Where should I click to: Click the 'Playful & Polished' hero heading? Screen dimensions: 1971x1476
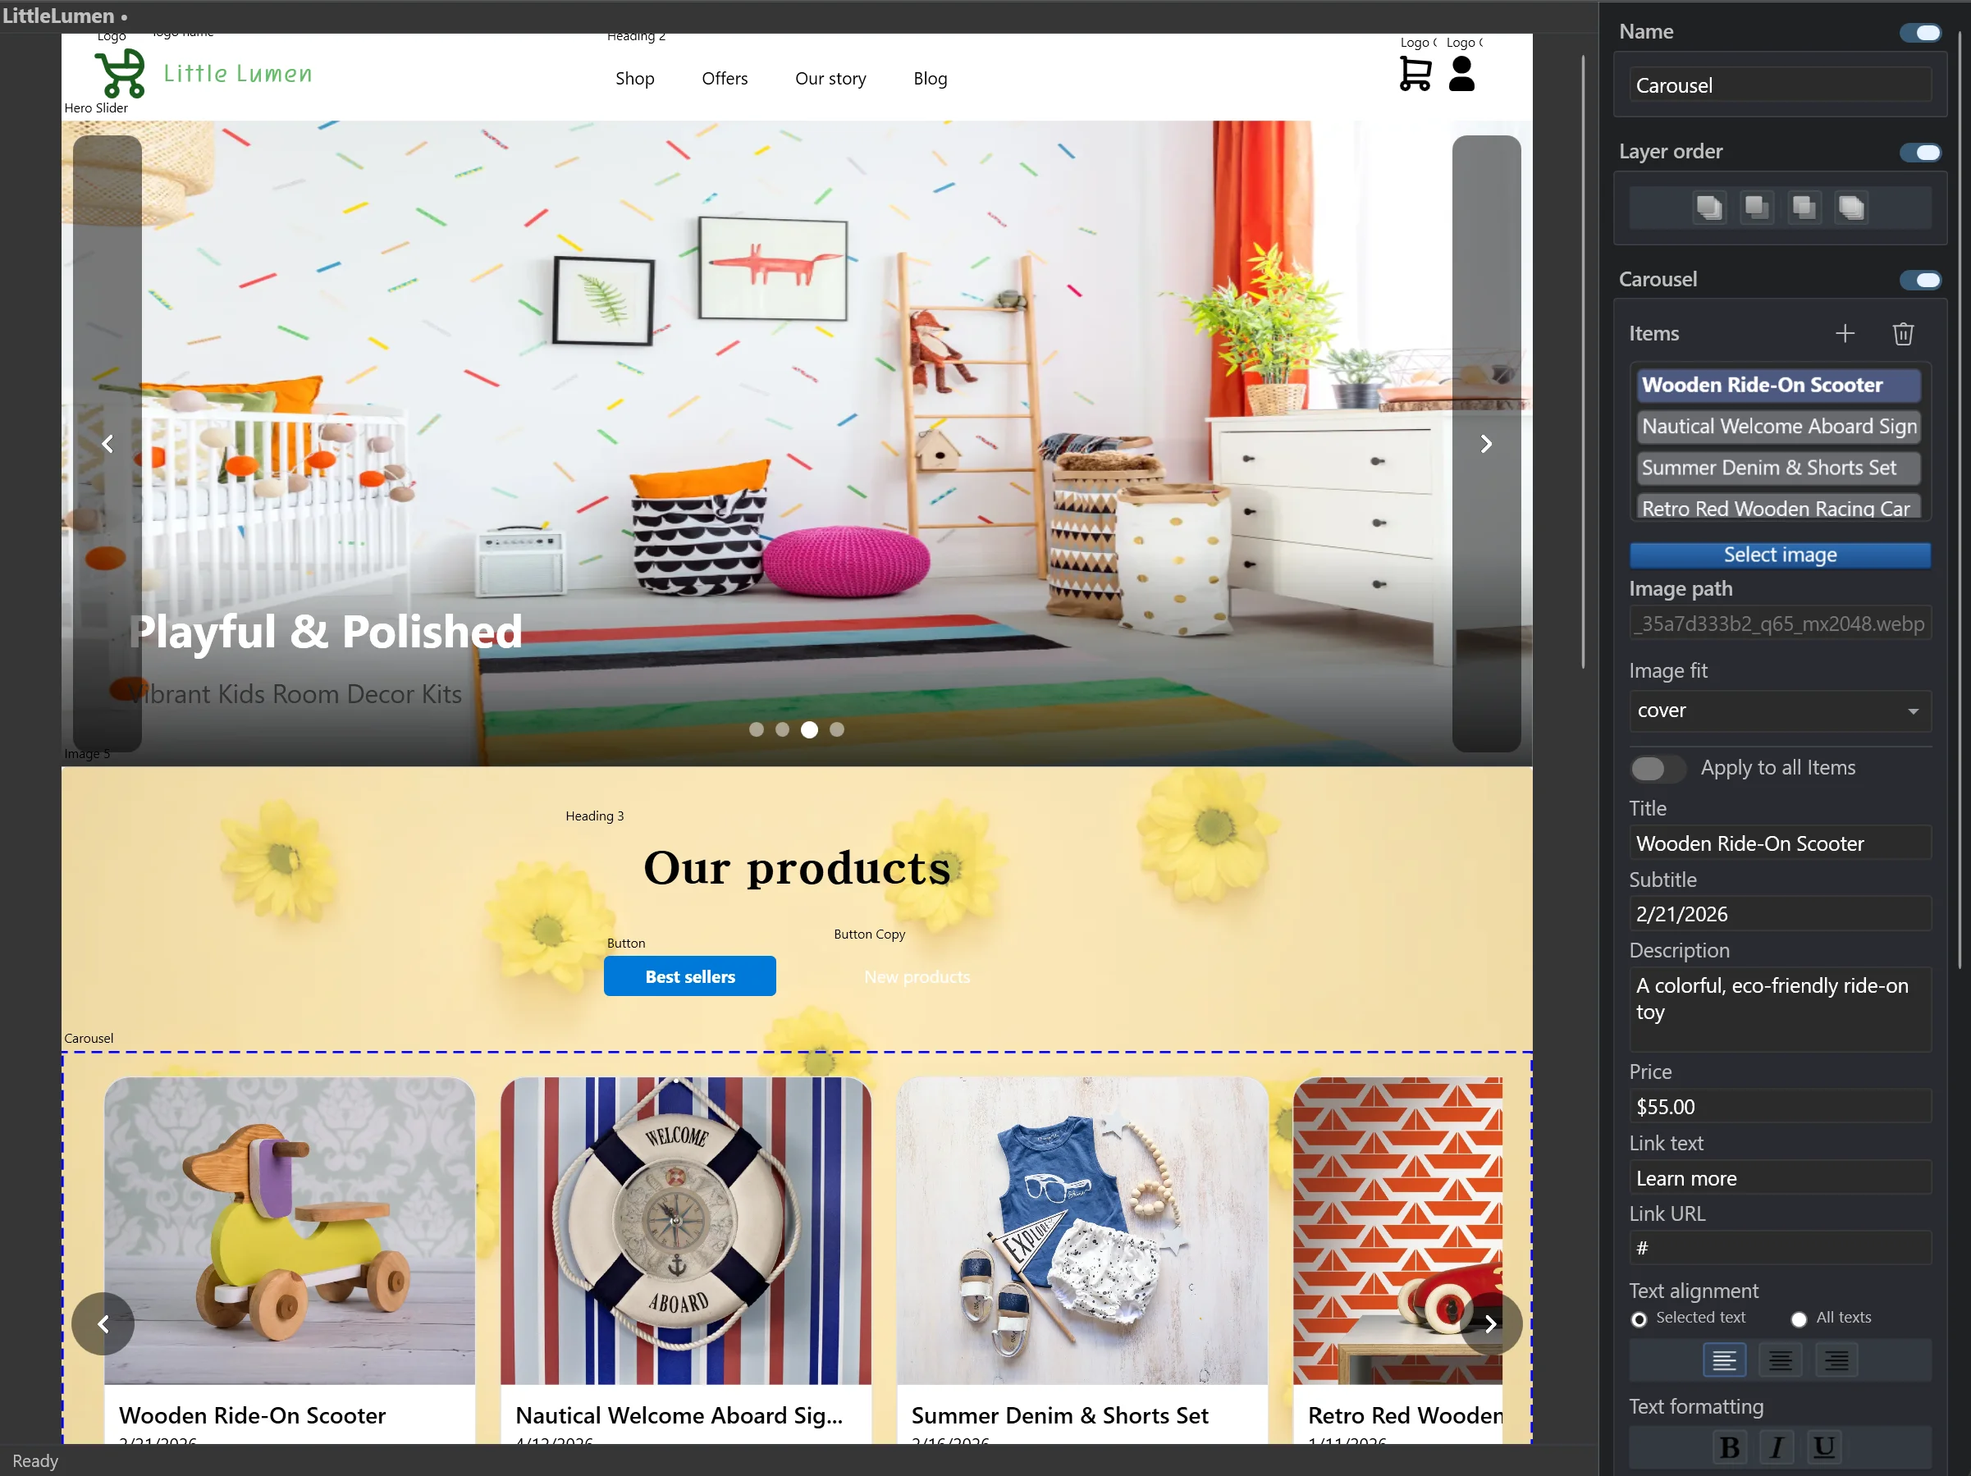tap(326, 632)
